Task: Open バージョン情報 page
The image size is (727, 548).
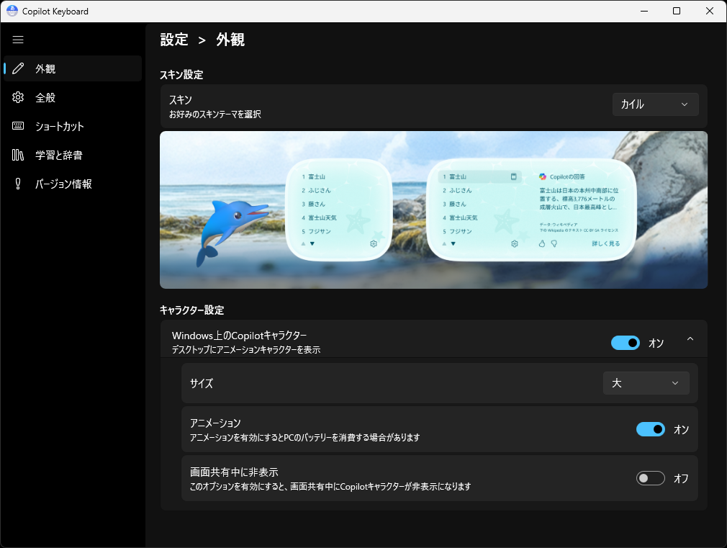Action: click(x=73, y=184)
